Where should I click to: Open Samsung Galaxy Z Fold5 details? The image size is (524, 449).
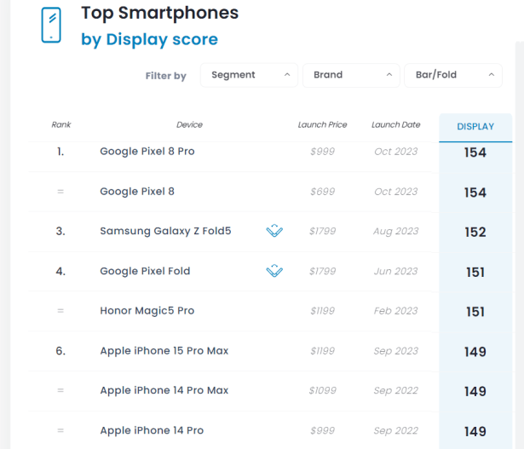[x=165, y=231]
